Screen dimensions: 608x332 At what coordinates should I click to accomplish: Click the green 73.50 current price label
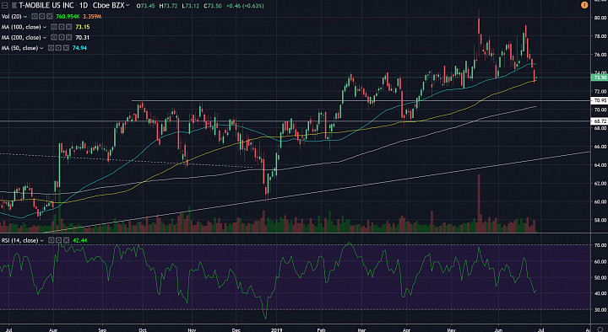pos(600,78)
